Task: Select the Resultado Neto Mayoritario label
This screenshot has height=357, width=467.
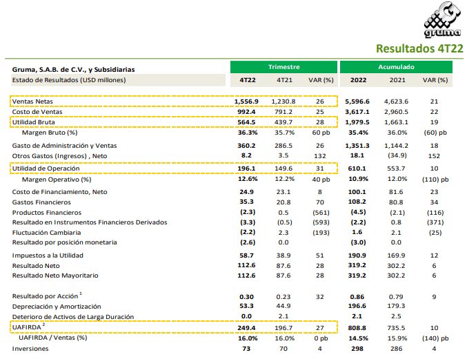Action: coord(55,276)
